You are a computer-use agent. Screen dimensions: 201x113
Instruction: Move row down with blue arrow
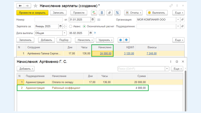click(127, 40)
